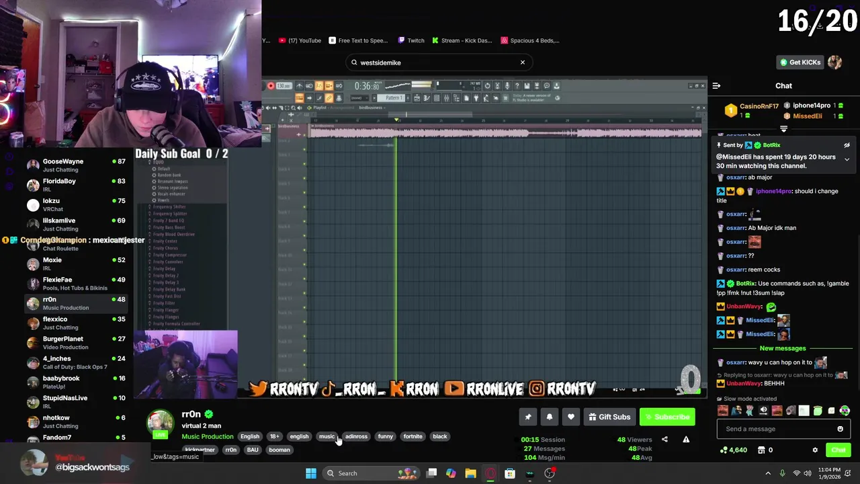Click the 18+ tag
This screenshot has height=484, width=860.
pyautogui.click(x=275, y=436)
